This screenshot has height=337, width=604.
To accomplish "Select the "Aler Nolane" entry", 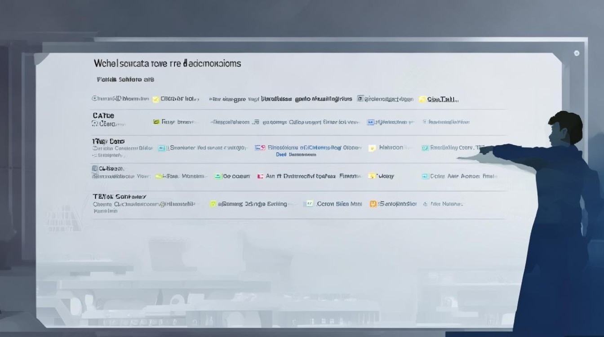I will click(446, 204).
